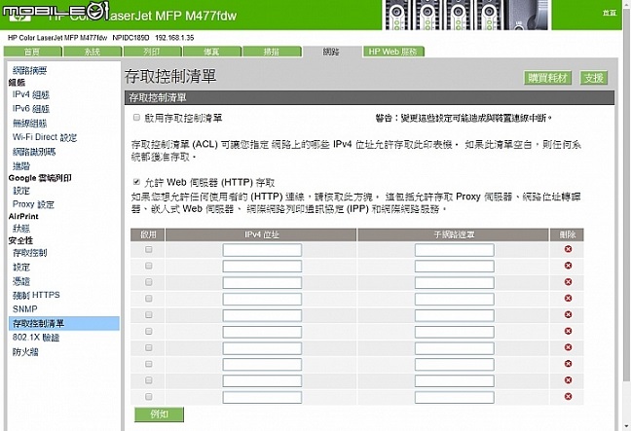Screen dimensions: 631x431
Task: Go to 強制 HTTPS settings
Action: click(x=36, y=295)
